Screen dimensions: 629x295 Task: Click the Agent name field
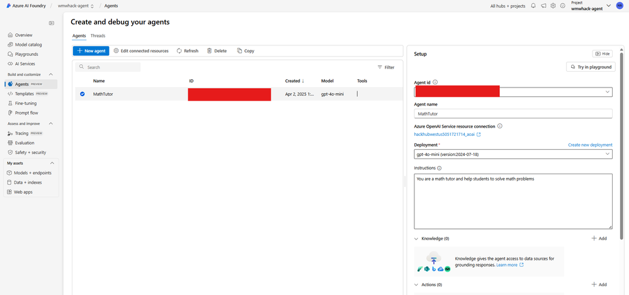(513, 114)
